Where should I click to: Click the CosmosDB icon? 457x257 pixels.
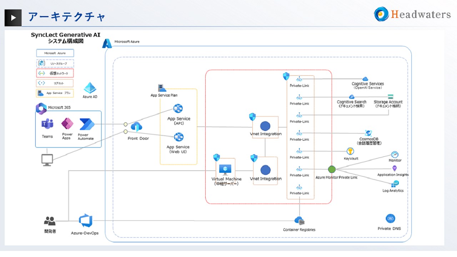click(x=368, y=133)
